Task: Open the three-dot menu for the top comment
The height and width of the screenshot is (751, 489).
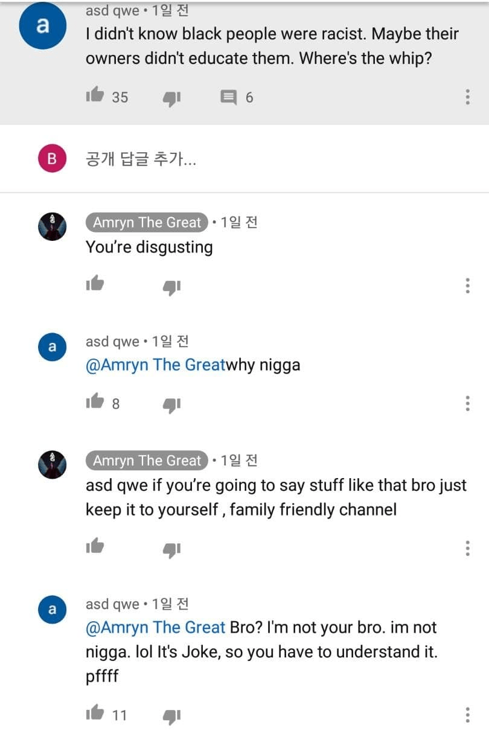Action: coord(467,97)
